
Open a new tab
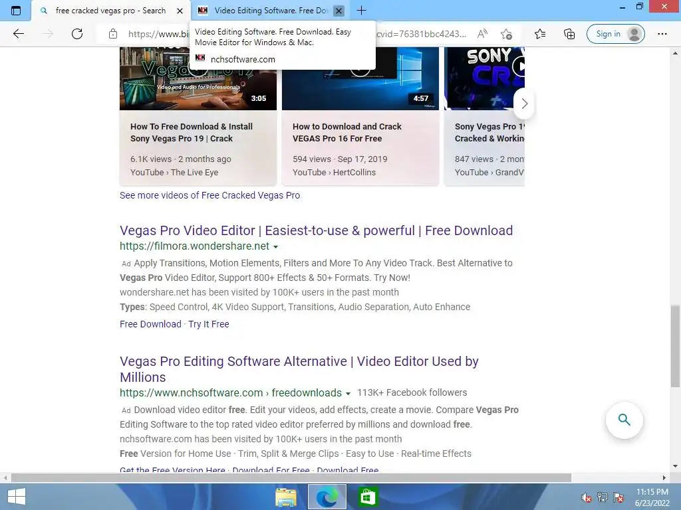click(361, 11)
